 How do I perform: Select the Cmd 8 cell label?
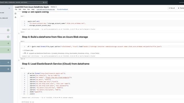click(22, 32)
